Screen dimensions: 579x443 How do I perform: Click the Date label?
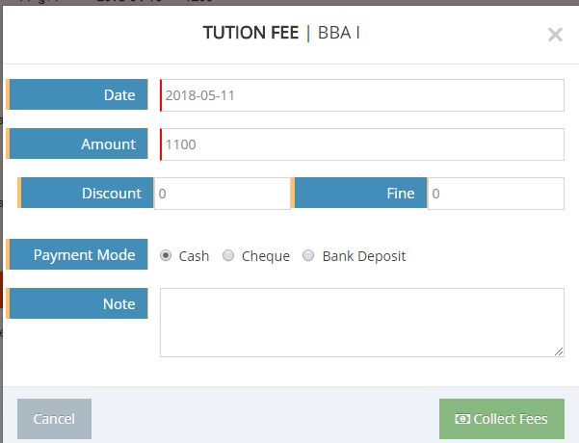point(119,94)
